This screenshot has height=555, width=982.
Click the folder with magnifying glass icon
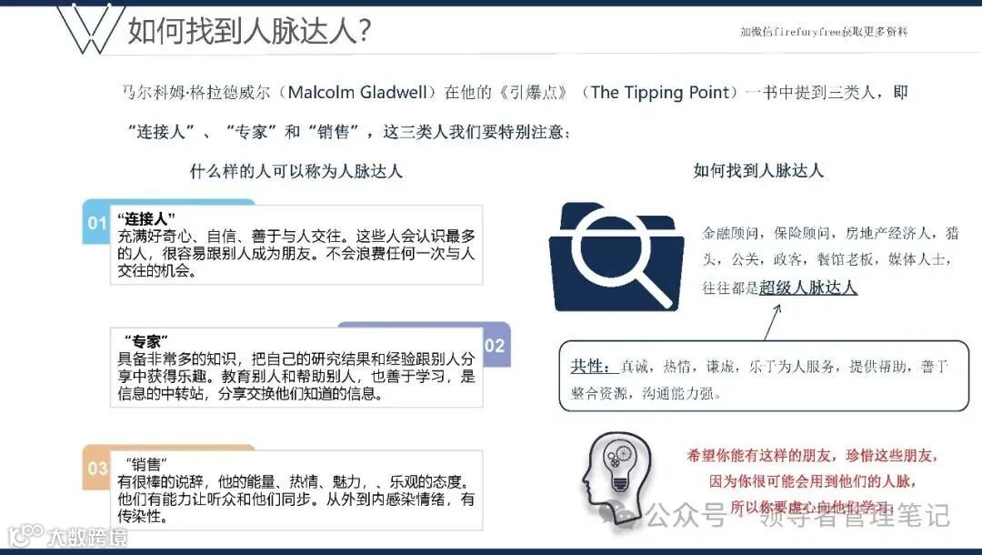[x=616, y=257]
